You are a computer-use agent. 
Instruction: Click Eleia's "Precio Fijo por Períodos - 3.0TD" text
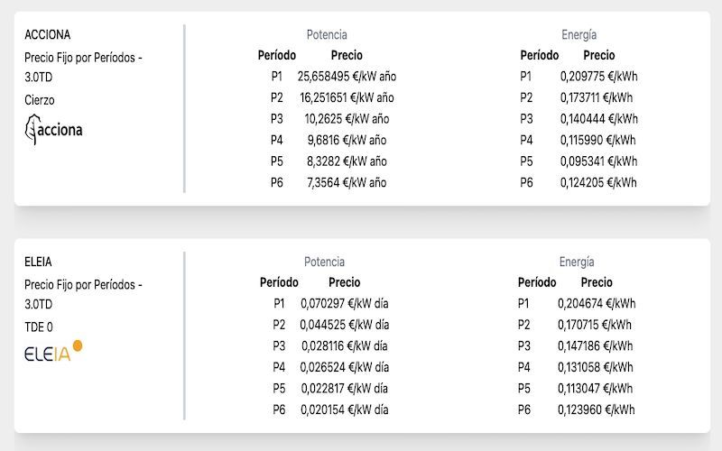(83, 295)
